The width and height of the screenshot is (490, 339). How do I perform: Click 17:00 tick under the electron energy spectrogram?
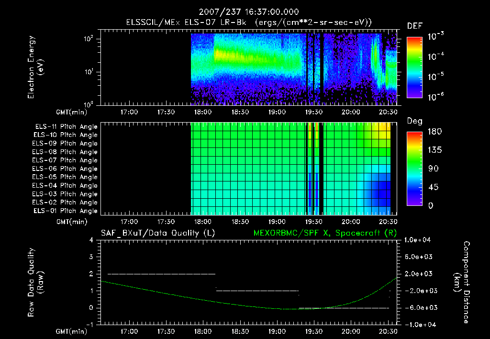129,112
